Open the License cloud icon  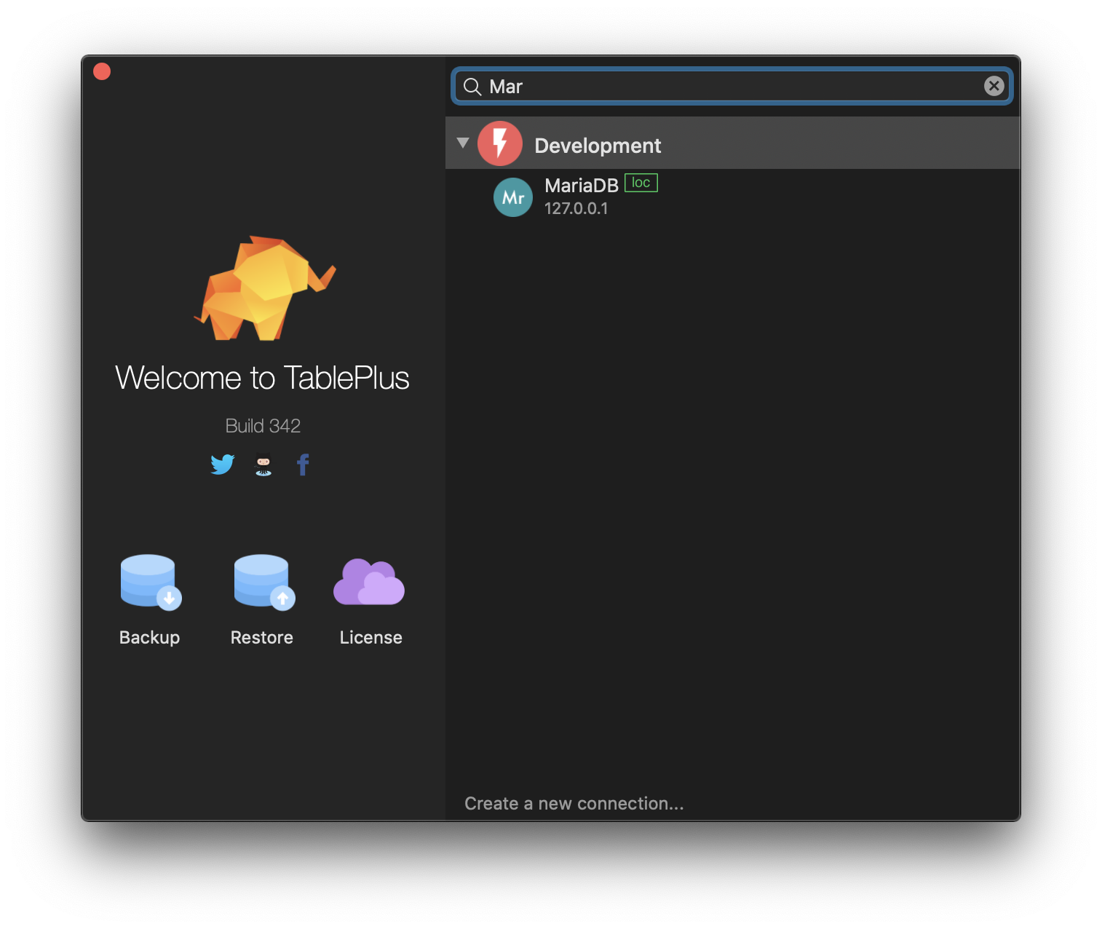pos(369,582)
